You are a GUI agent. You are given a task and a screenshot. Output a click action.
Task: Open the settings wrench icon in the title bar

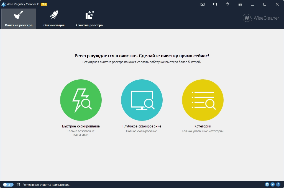[x=227, y=4]
